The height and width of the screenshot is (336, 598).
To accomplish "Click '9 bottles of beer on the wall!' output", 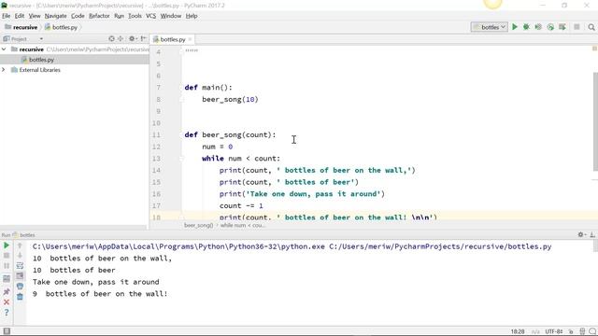I will [x=100, y=294].
